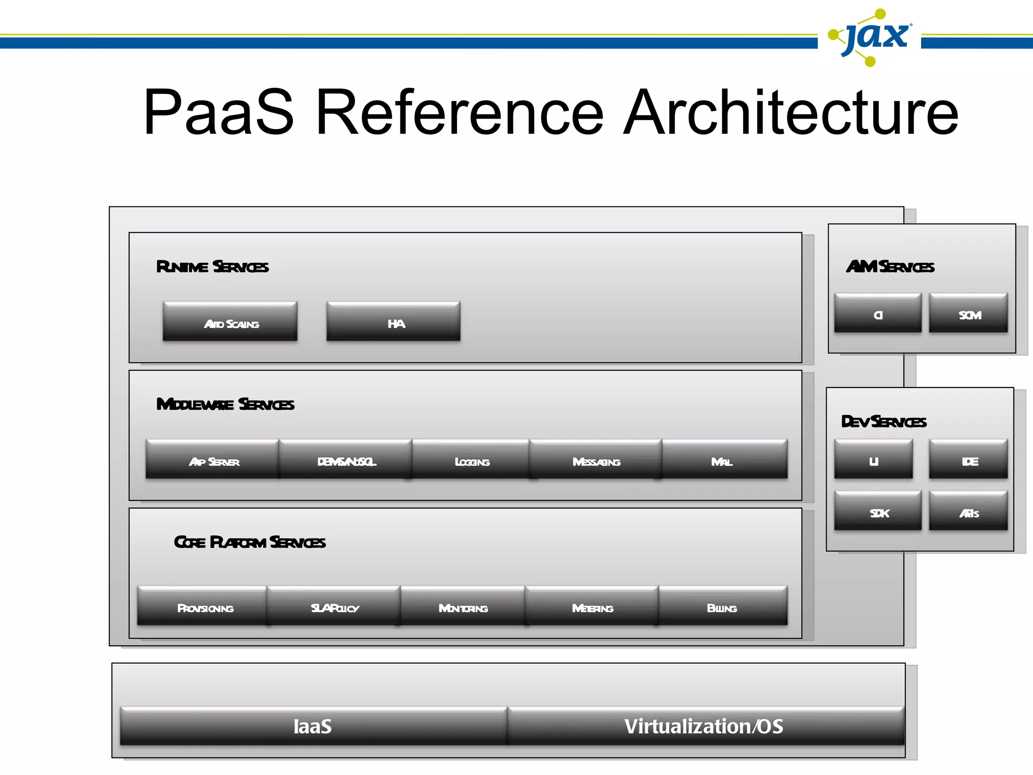Select the Logging block
The height and width of the screenshot is (775, 1033).
pos(471,459)
